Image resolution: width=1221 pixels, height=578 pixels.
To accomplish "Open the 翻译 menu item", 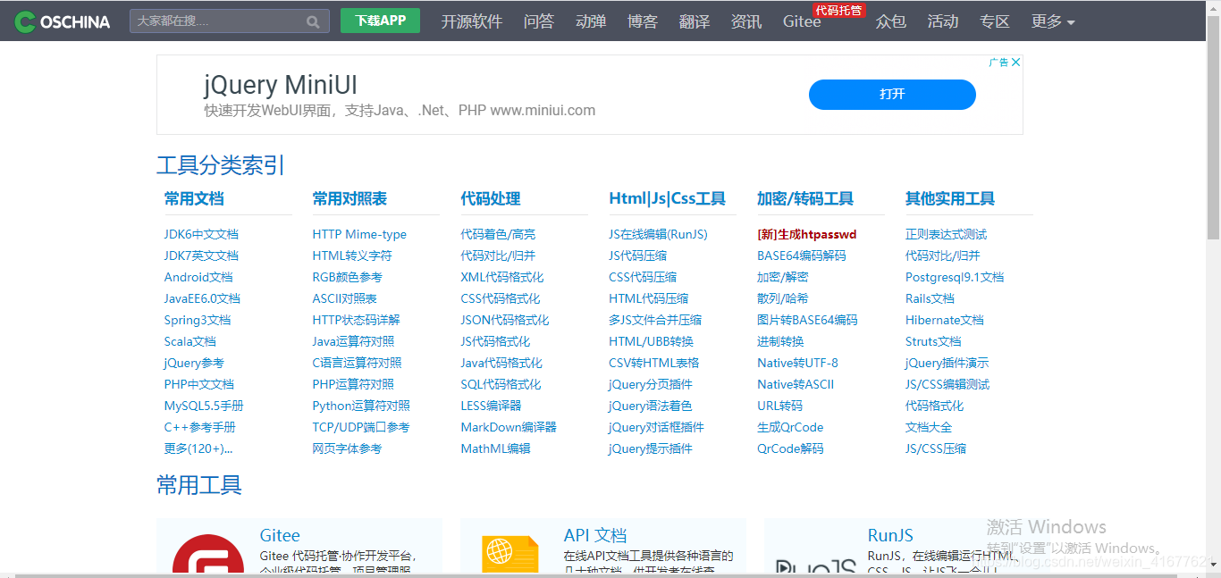I will point(695,21).
